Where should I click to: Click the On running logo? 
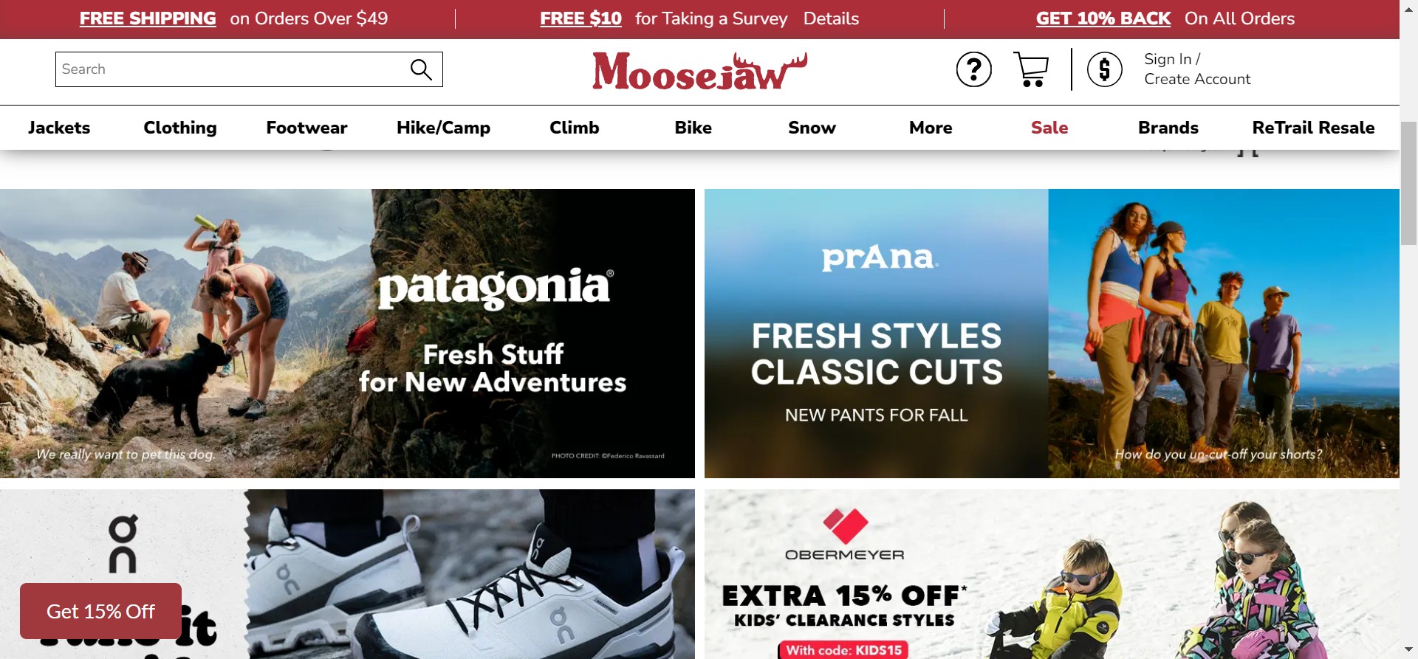tap(123, 544)
